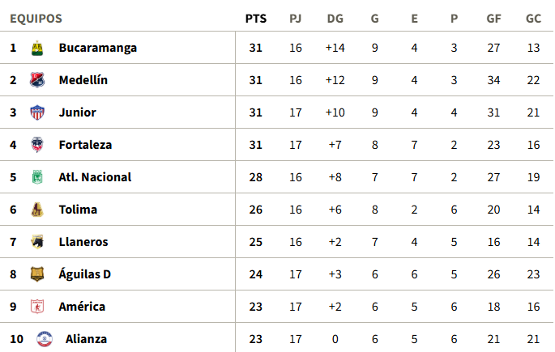Click the DG column header
The height and width of the screenshot is (352, 555).
click(x=335, y=19)
